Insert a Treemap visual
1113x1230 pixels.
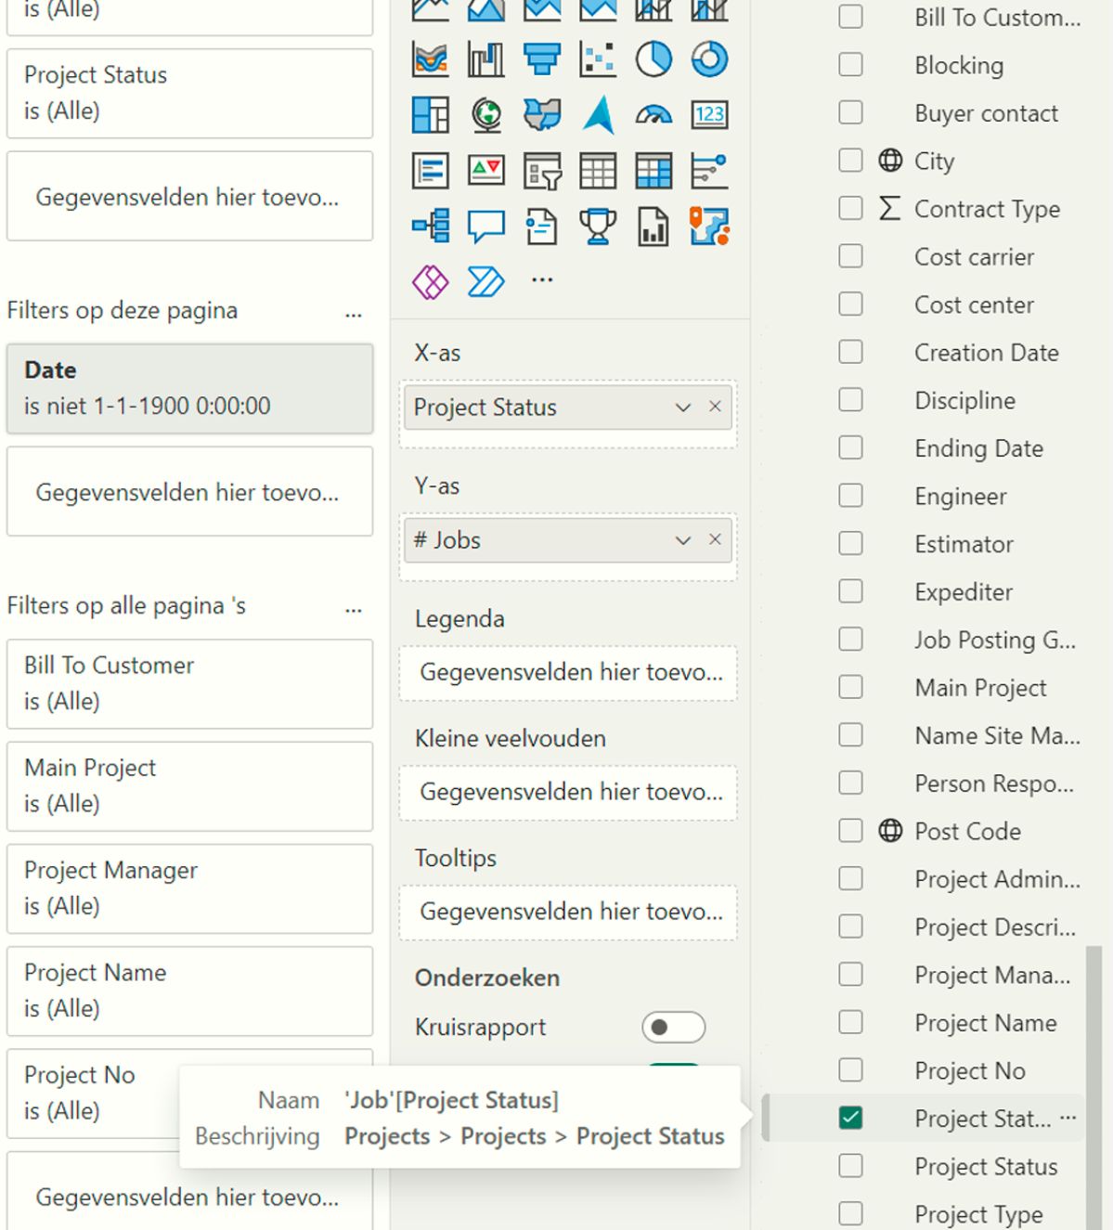[431, 115]
